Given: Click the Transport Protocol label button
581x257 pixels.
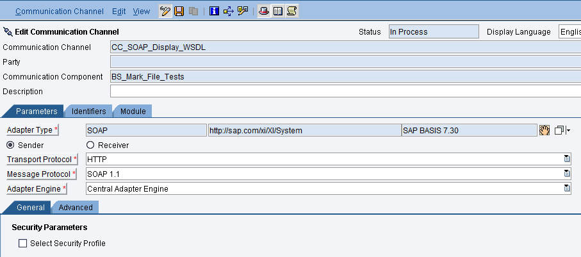Looking at the screenshot, I should point(42,160).
